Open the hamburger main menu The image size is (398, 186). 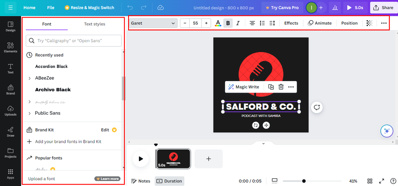[x=10, y=7]
